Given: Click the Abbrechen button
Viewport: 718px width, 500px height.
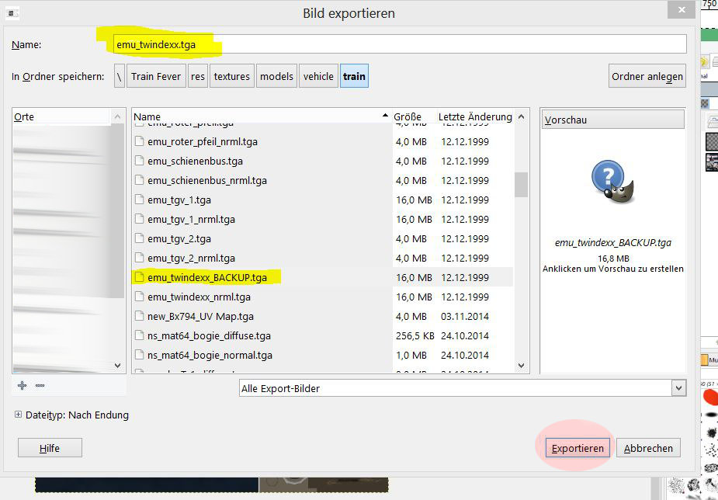Looking at the screenshot, I should point(648,448).
